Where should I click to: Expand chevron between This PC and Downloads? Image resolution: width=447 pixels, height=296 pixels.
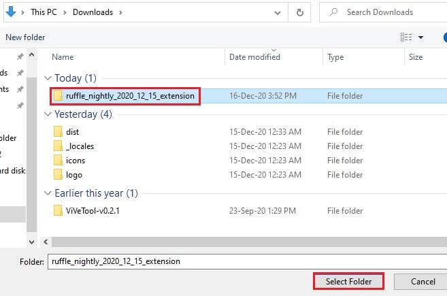65,12
